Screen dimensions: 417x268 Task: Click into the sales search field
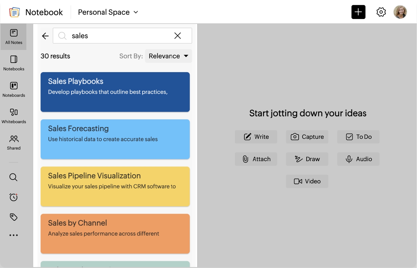click(120, 36)
